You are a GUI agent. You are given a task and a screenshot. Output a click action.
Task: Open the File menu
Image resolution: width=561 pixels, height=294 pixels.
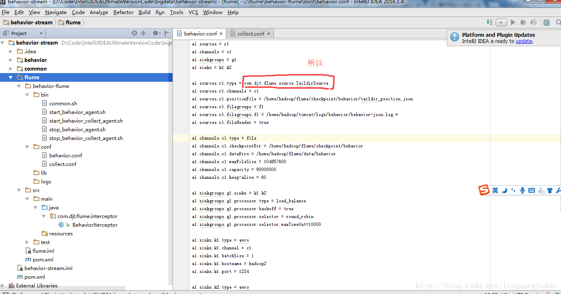(x=5, y=12)
